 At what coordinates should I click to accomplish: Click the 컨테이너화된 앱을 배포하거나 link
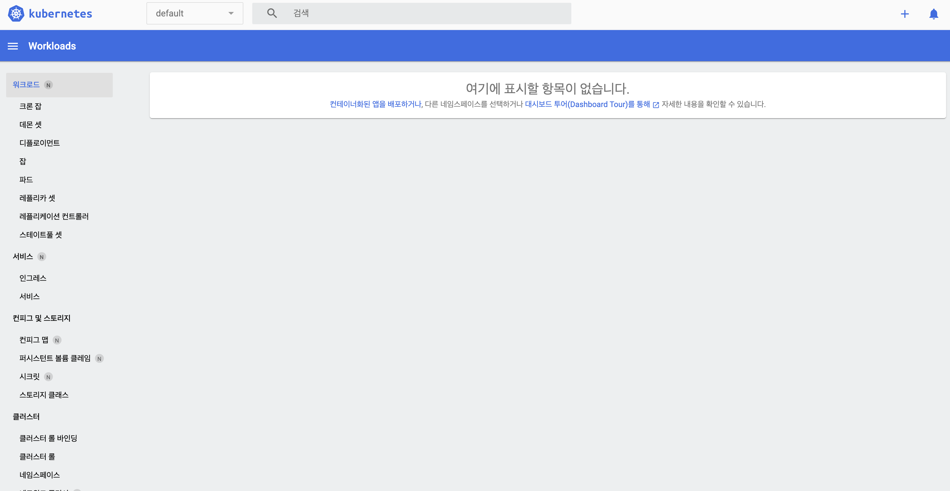pyautogui.click(x=375, y=104)
